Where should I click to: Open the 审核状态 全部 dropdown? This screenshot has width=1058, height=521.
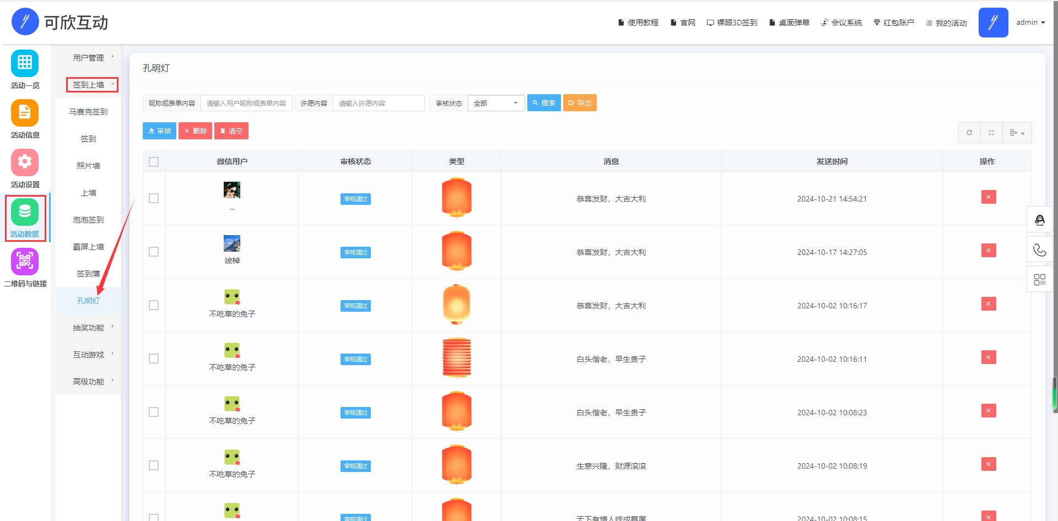tap(496, 103)
